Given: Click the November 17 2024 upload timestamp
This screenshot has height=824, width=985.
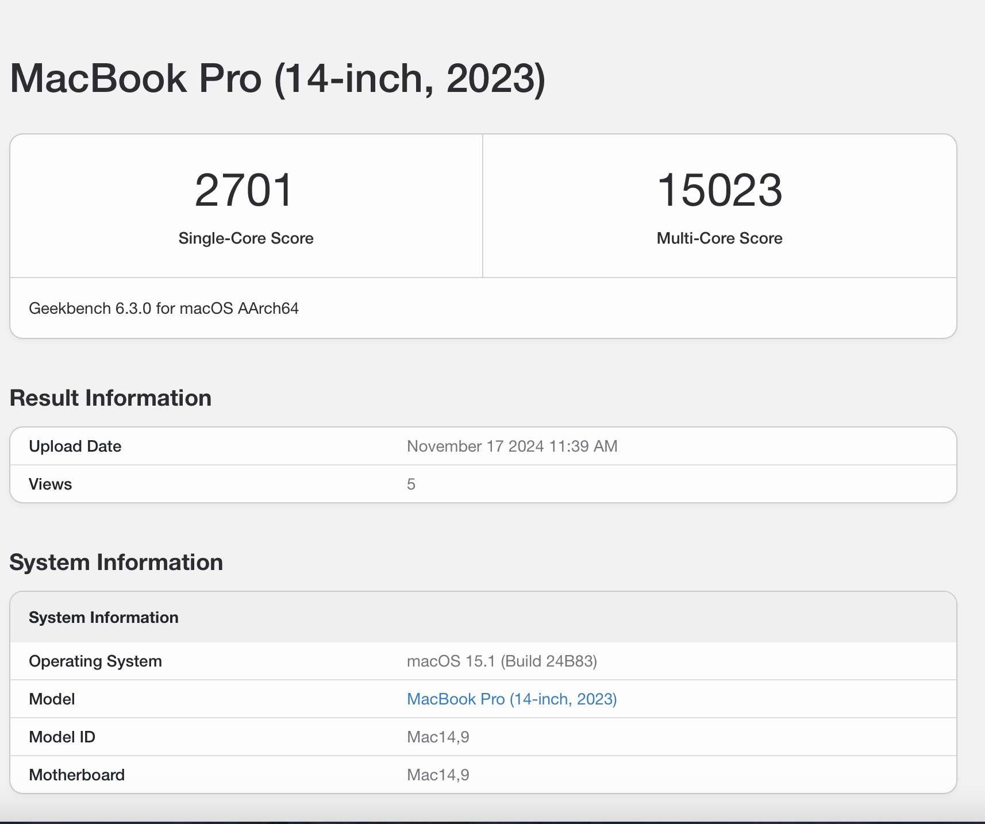Looking at the screenshot, I should (512, 446).
